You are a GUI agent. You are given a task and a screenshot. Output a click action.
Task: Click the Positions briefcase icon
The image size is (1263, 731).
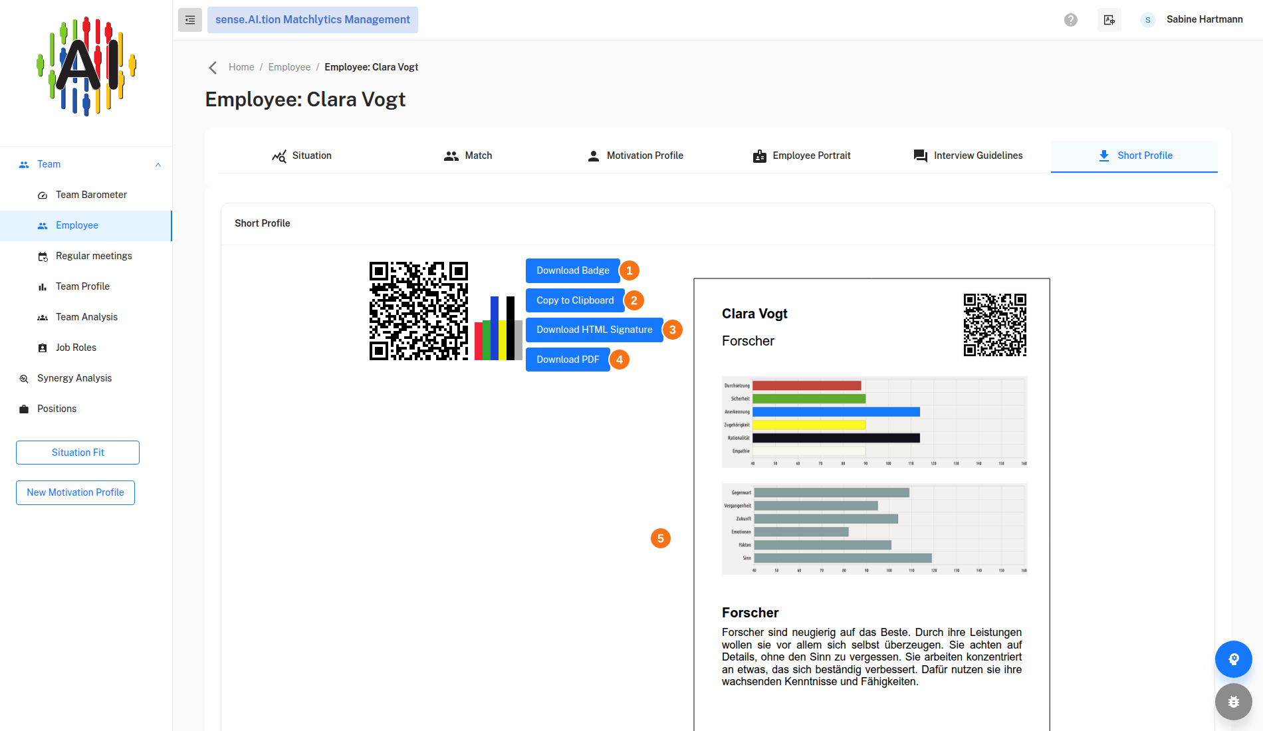tap(24, 409)
